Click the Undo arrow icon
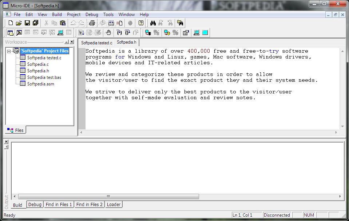This screenshot has width=349, height=221. 73,23
